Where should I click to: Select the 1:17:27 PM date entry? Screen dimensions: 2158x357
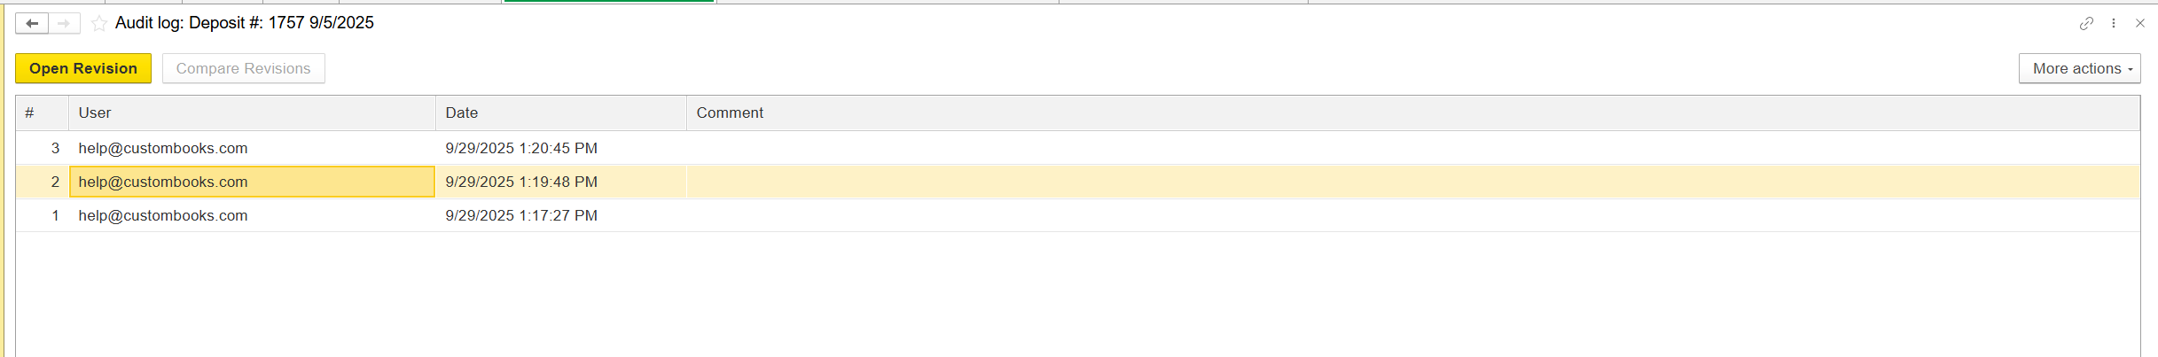pyautogui.click(x=521, y=215)
